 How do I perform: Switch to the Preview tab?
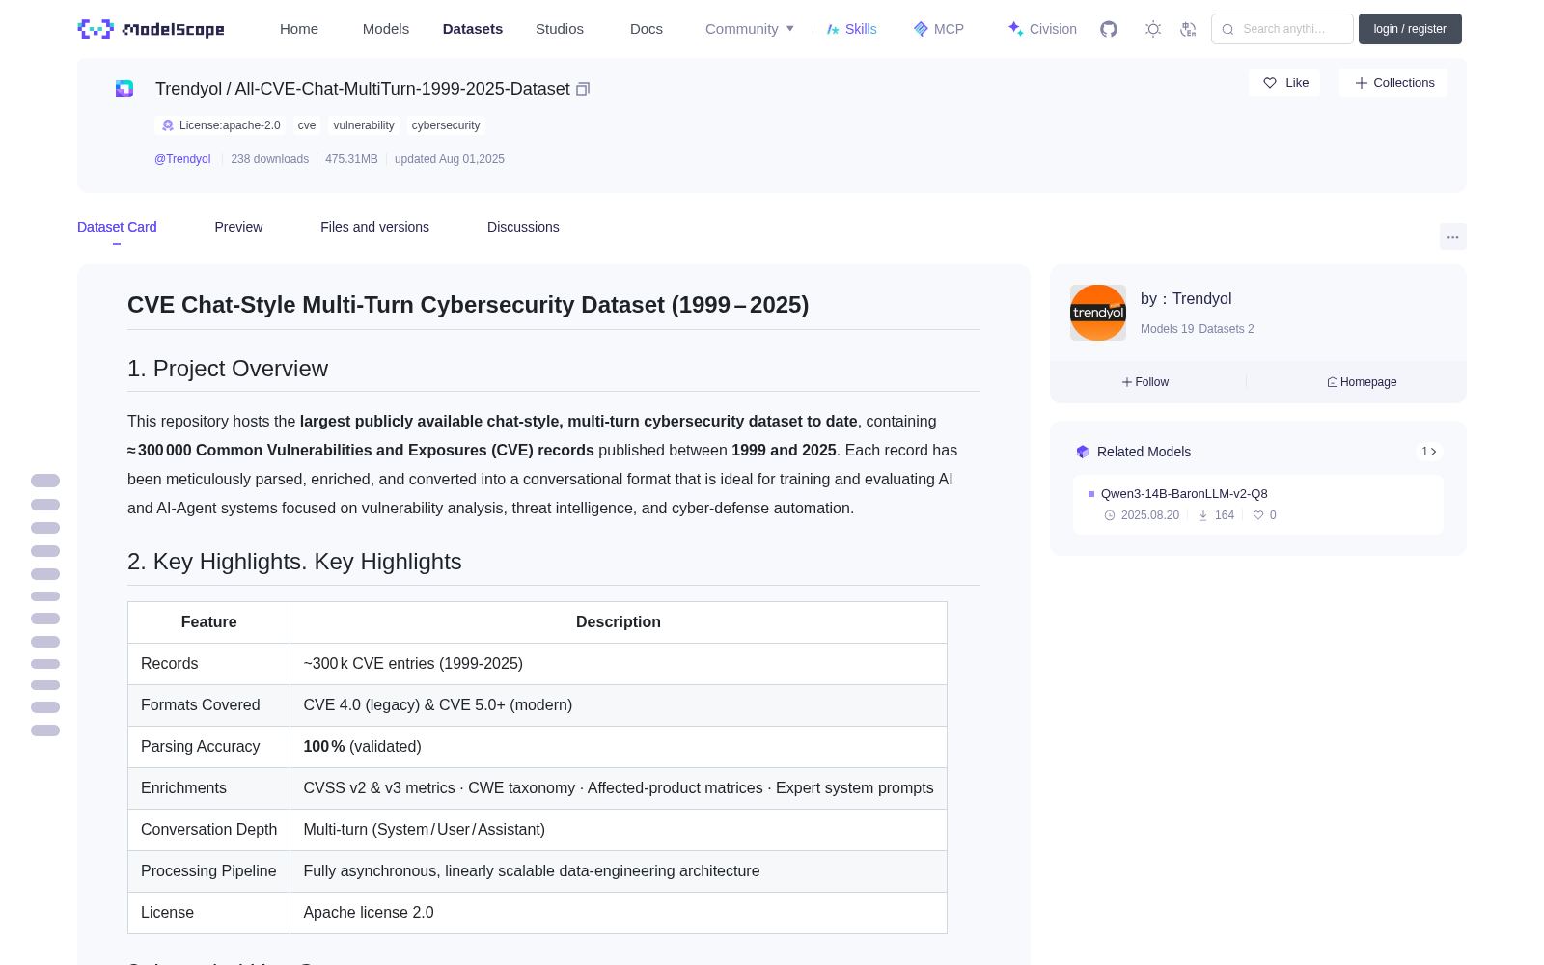click(x=238, y=227)
